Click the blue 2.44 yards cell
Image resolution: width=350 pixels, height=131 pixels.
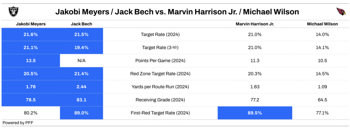[x=81, y=87]
